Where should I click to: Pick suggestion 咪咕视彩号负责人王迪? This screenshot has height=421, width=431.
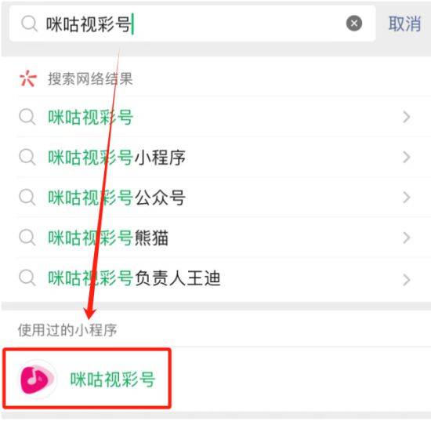215,278
